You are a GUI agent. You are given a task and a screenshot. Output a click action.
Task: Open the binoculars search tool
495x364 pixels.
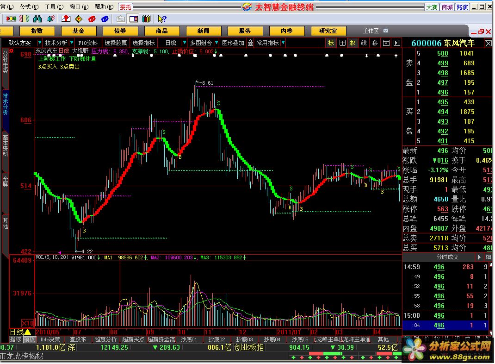pos(37,19)
